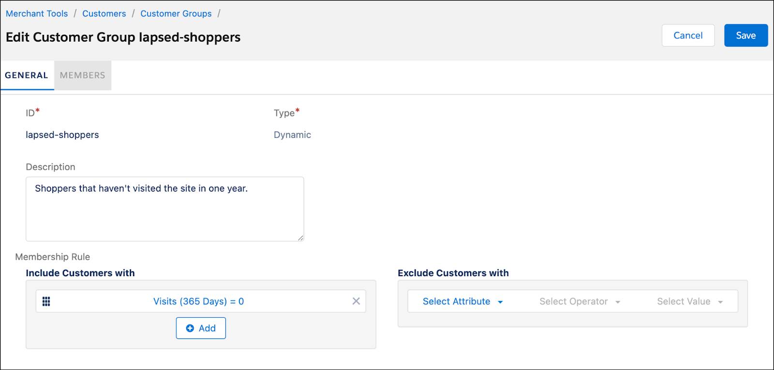Image resolution: width=774 pixels, height=370 pixels.
Task: Open the Select Attribute dropdown under Exclude Customers
Action: [x=456, y=301]
